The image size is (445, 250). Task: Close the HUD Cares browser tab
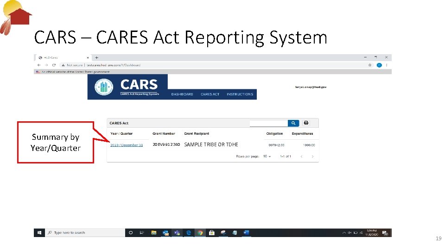point(88,57)
